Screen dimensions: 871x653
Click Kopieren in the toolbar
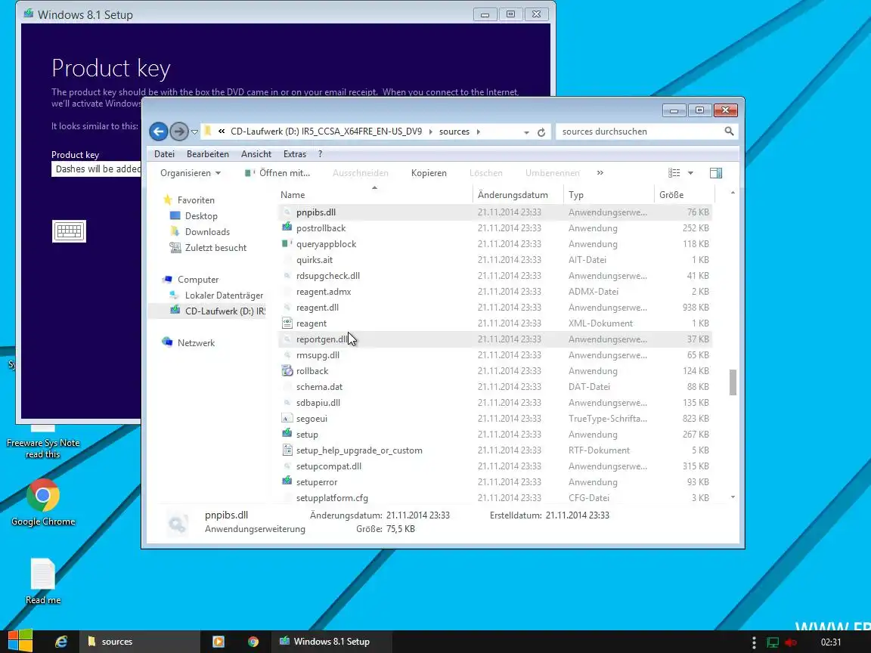(429, 173)
